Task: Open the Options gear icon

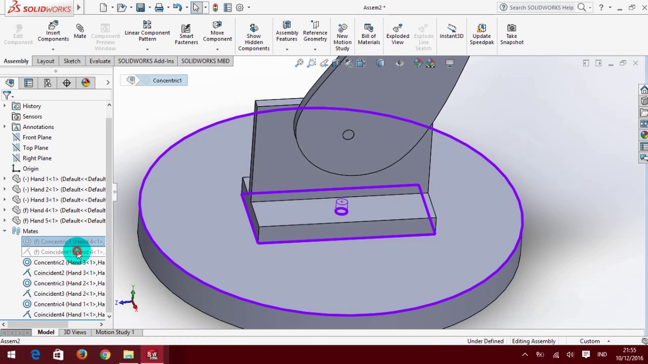Action: click(x=240, y=8)
